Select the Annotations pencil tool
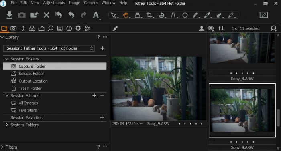The image size is (281, 151). [x=231, y=15]
